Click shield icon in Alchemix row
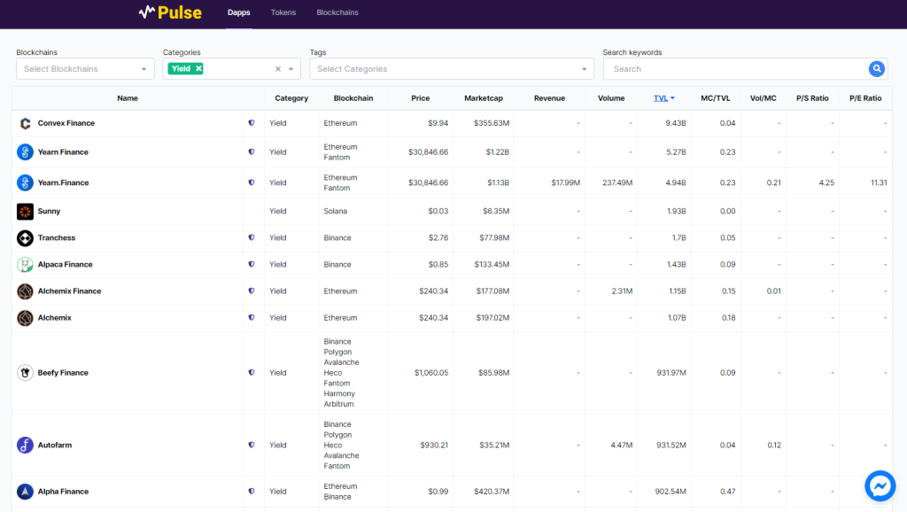Image resolution: width=907 pixels, height=512 pixels. pos(251,317)
